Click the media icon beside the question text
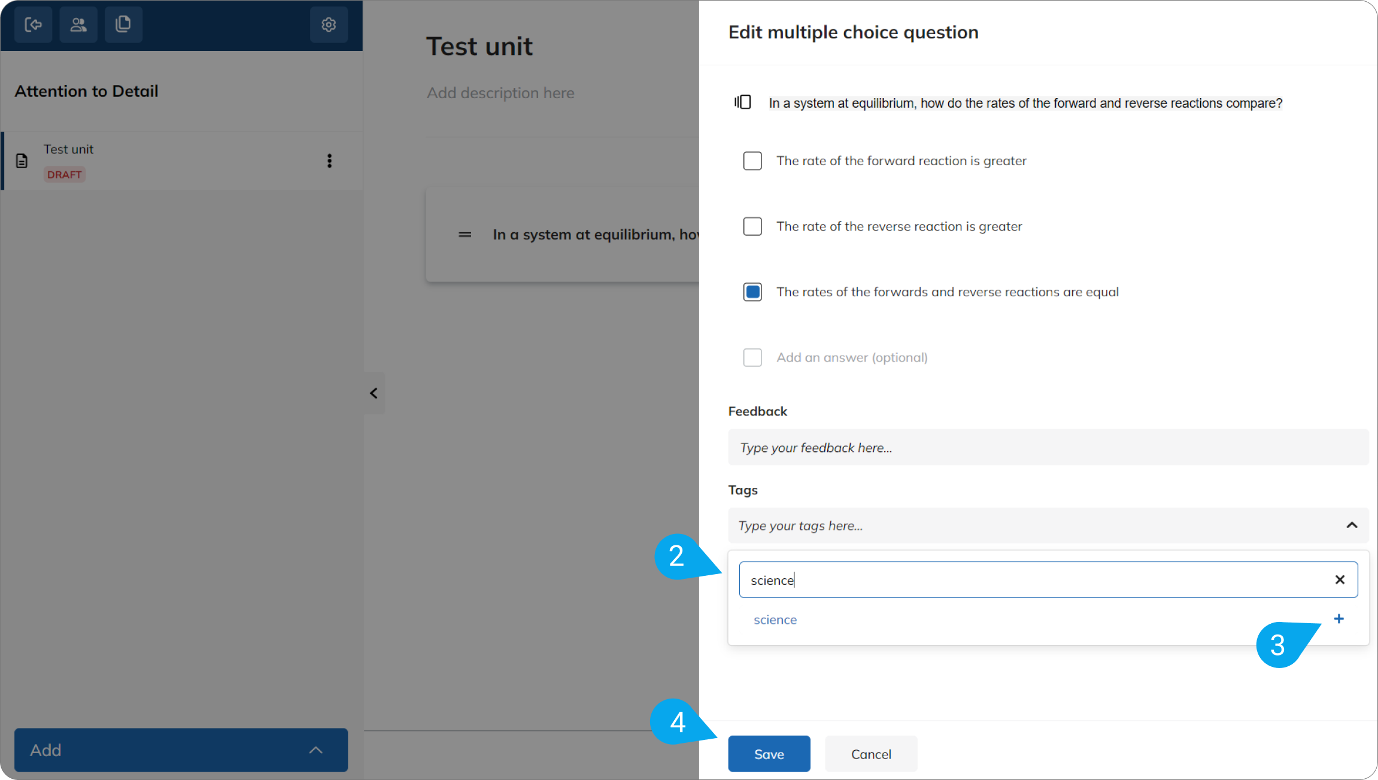 coord(742,102)
